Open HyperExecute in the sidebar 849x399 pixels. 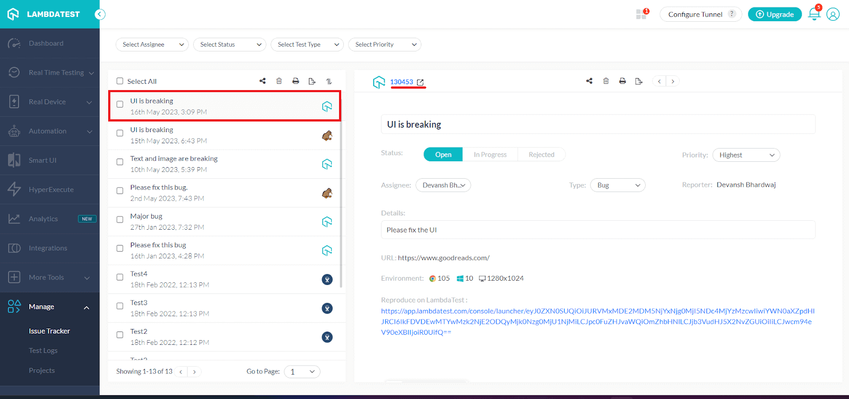(x=50, y=189)
